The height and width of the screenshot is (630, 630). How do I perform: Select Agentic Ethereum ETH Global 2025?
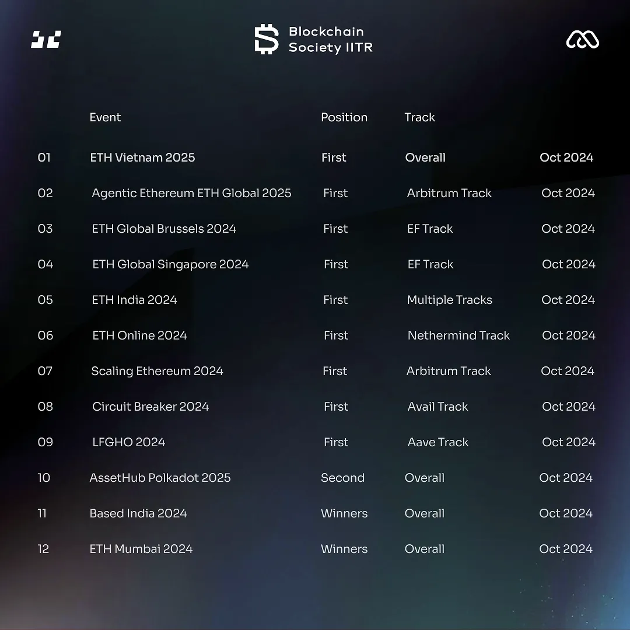click(191, 193)
